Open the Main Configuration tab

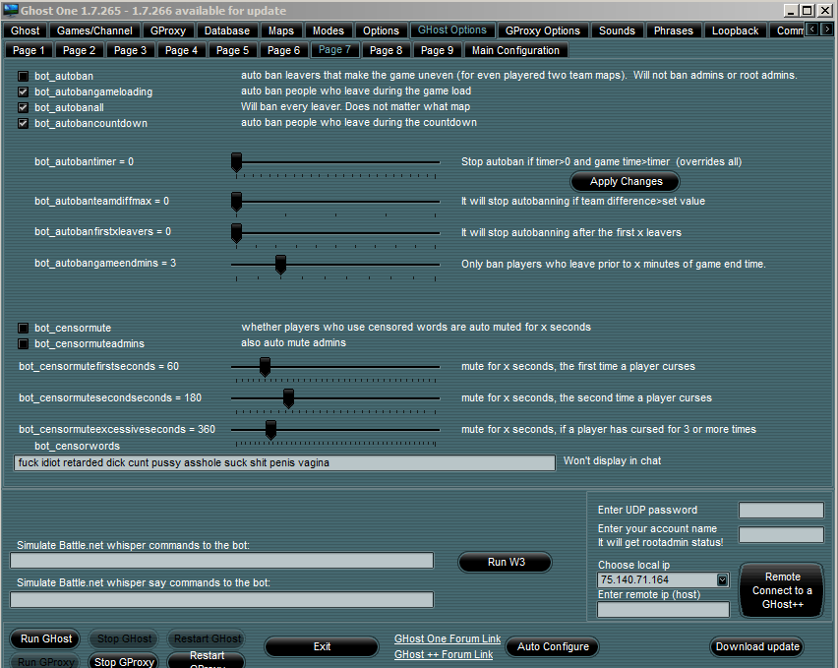tap(515, 50)
